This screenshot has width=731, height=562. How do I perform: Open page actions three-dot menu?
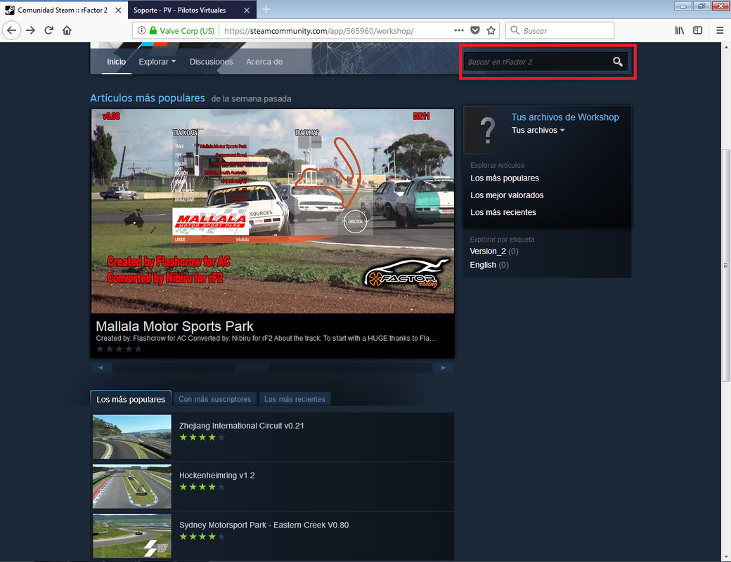pos(459,30)
